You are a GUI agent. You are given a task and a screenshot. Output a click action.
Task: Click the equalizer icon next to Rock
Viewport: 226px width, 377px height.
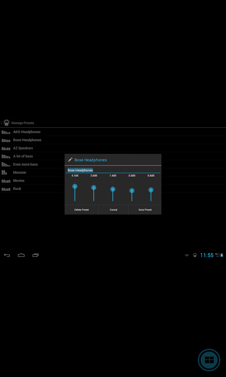[6, 189]
